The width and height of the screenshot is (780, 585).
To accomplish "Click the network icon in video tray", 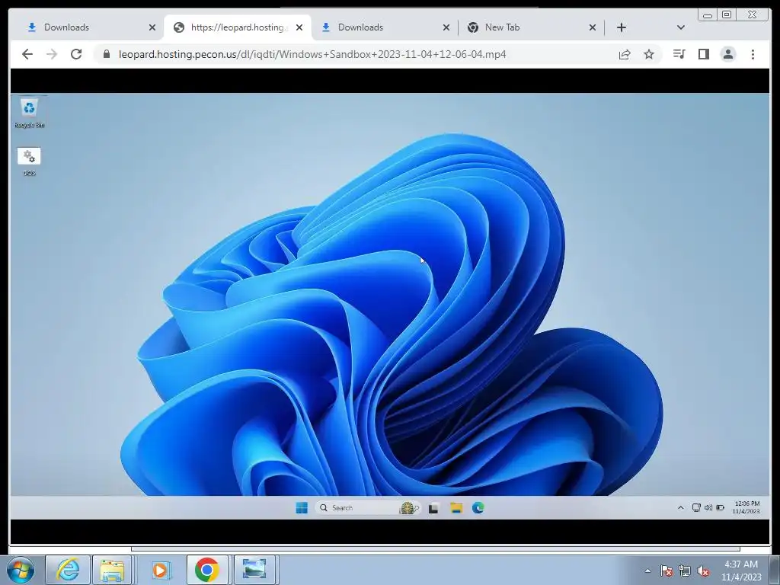I will coord(696,507).
